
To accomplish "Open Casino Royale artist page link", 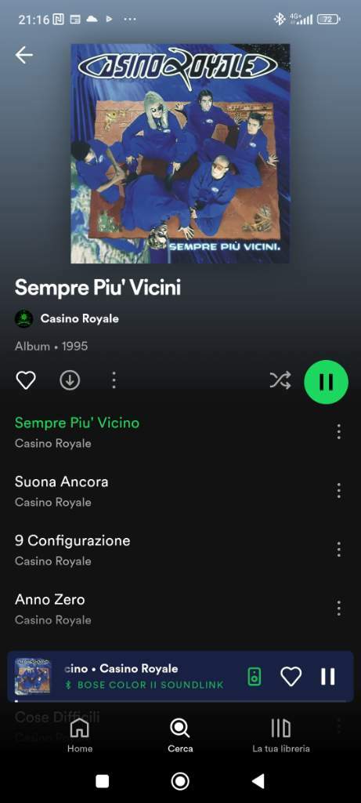I will pyautogui.click(x=79, y=318).
